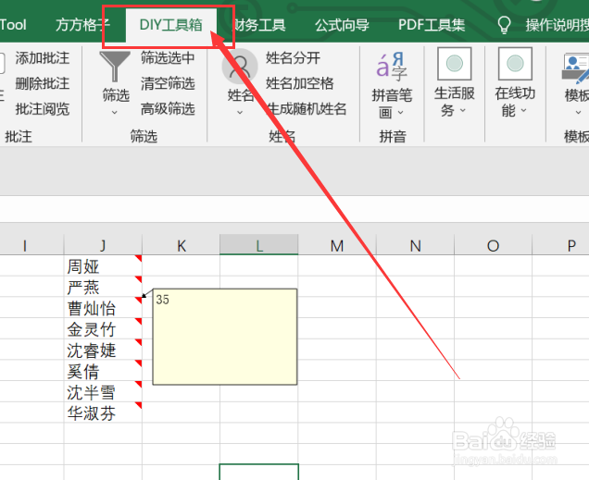
Task: Expand the 生活服务 dropdown chevron
Action: (463, 110)
